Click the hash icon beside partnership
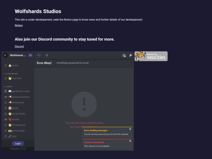This screenshot has height=159, width=212. (5, 131)
